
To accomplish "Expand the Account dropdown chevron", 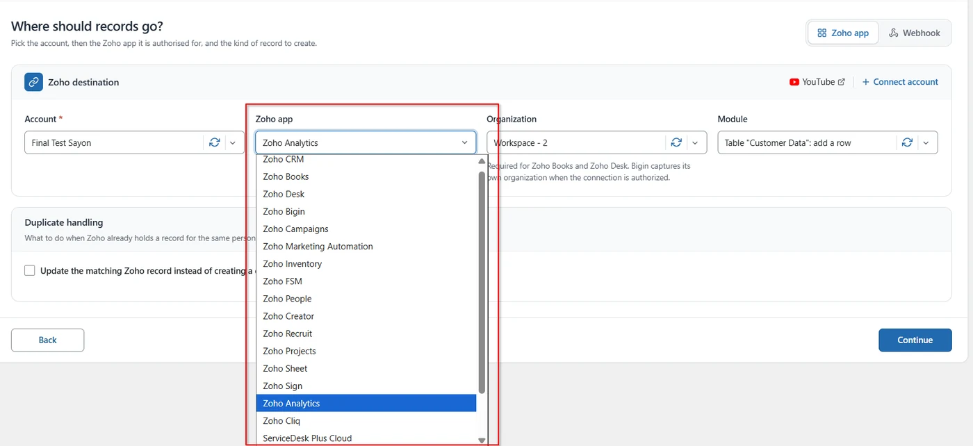I will (233, 142).
